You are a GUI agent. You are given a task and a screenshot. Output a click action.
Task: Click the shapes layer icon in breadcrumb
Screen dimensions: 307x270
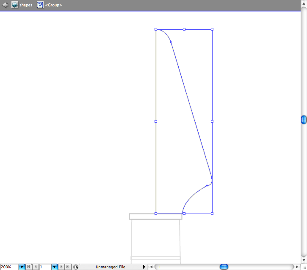point(15,5)
